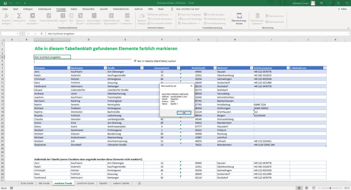Click Formelauswertung
Image resolution: width=351 pixels, height=190 pixels.
(215, 23)
